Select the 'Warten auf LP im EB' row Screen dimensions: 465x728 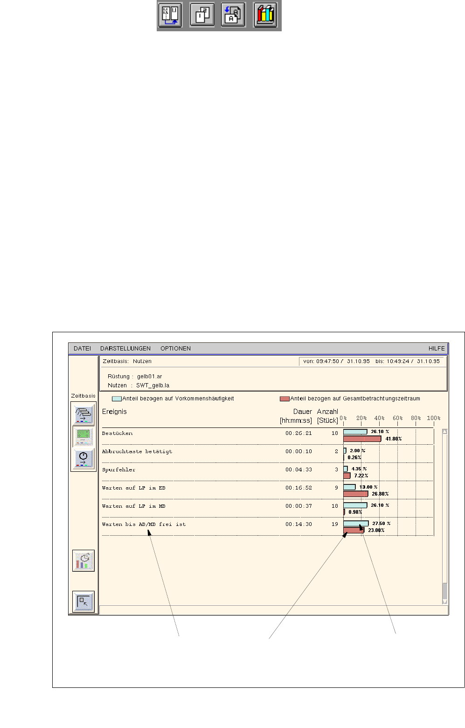(268, 490)
